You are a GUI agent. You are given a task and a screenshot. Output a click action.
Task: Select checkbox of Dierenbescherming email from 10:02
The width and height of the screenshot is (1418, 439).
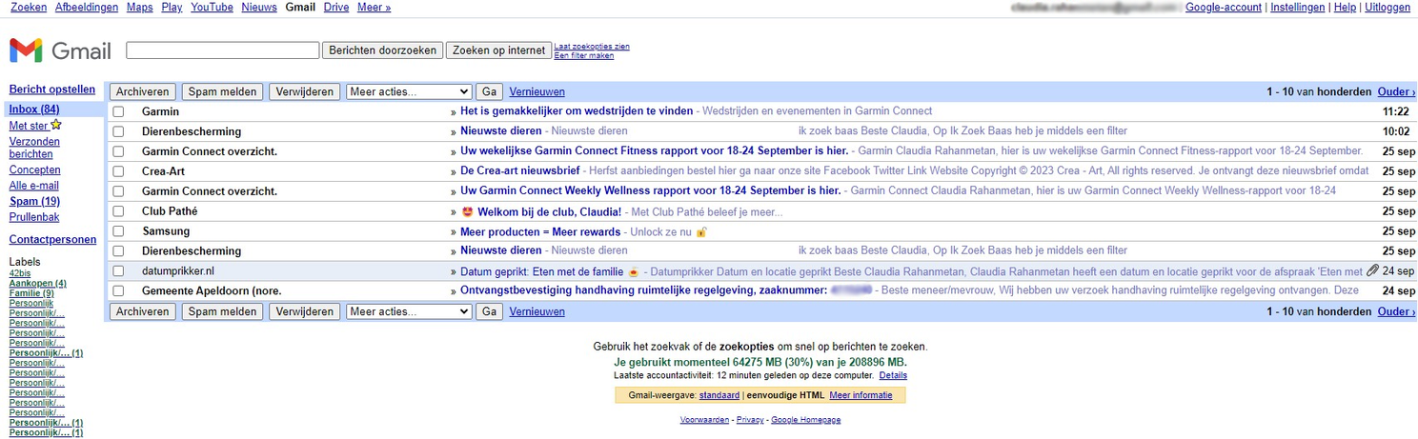[118, 131]
